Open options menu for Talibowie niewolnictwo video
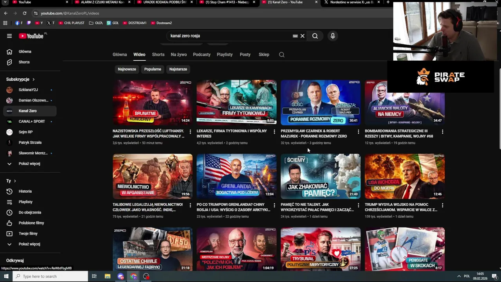The height and width of the screenshot is (282, 501). pos(190,205)
